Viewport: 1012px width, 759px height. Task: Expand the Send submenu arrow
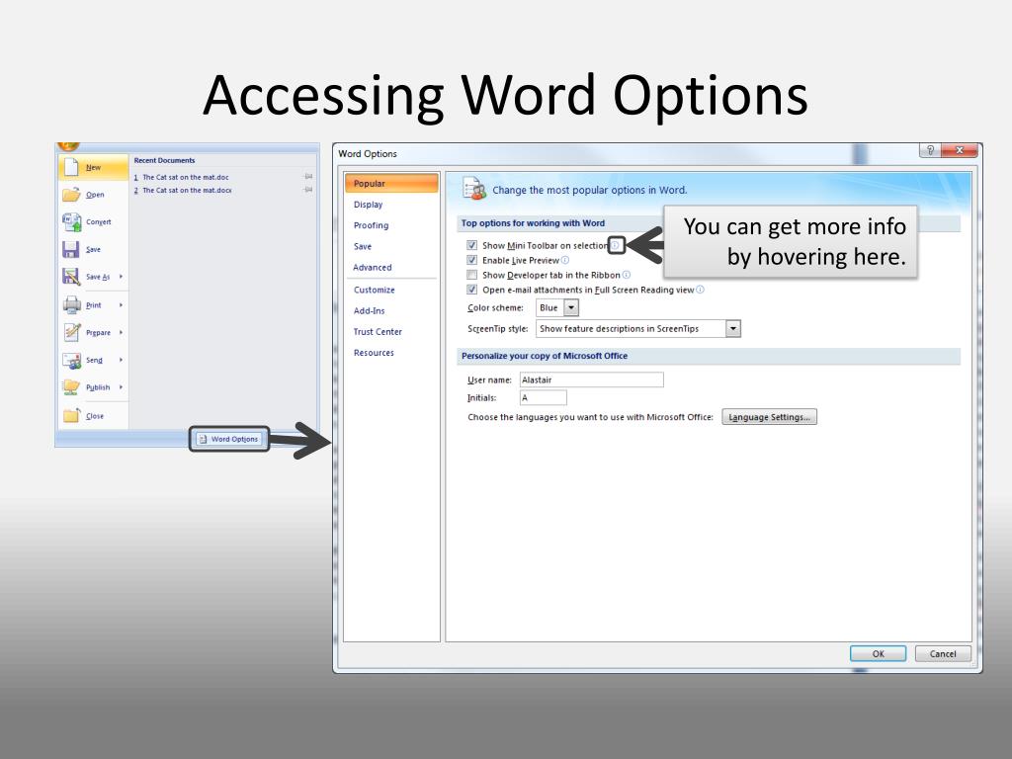[121, 360]
